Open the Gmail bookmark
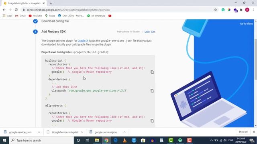This screenshot has height=144, width=257. [20, 16]
